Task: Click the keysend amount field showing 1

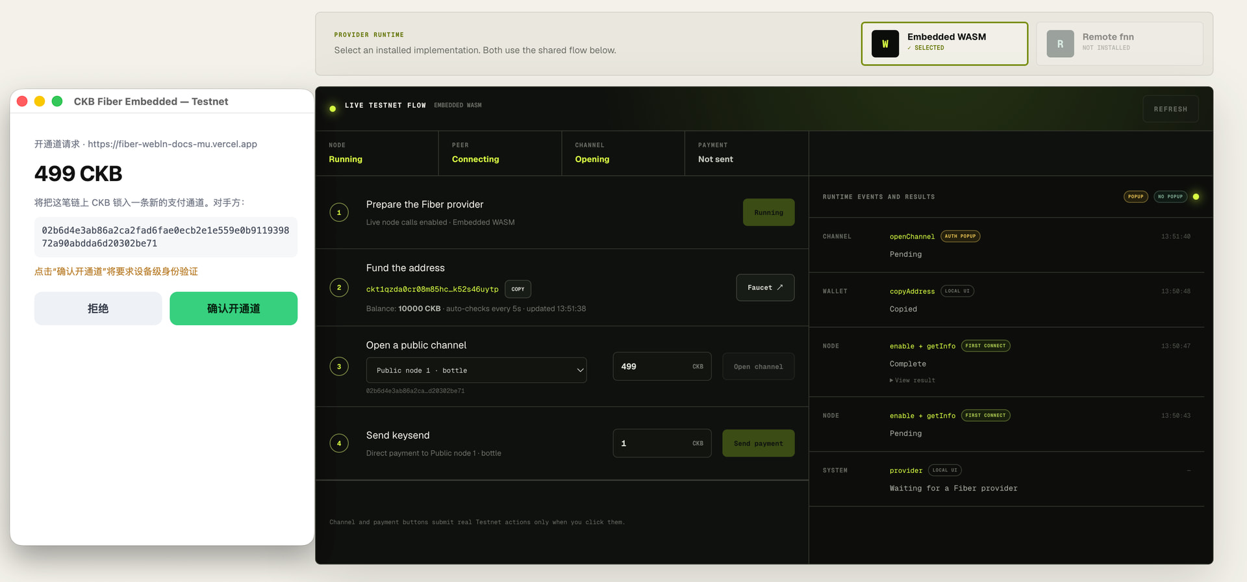Action: [x=662, y=443]
